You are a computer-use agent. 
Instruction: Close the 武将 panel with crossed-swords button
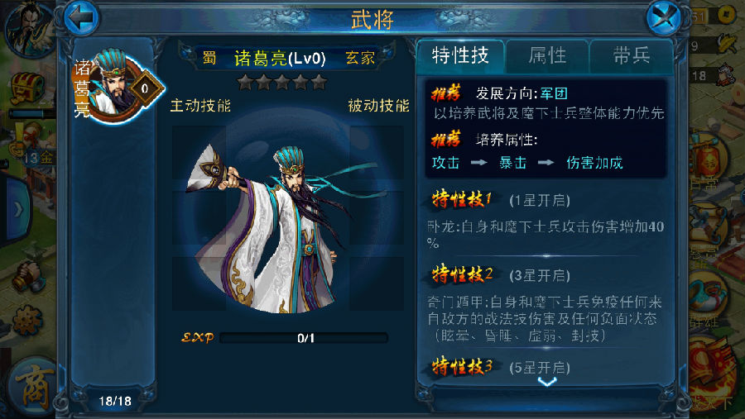(x=664, y=17)
